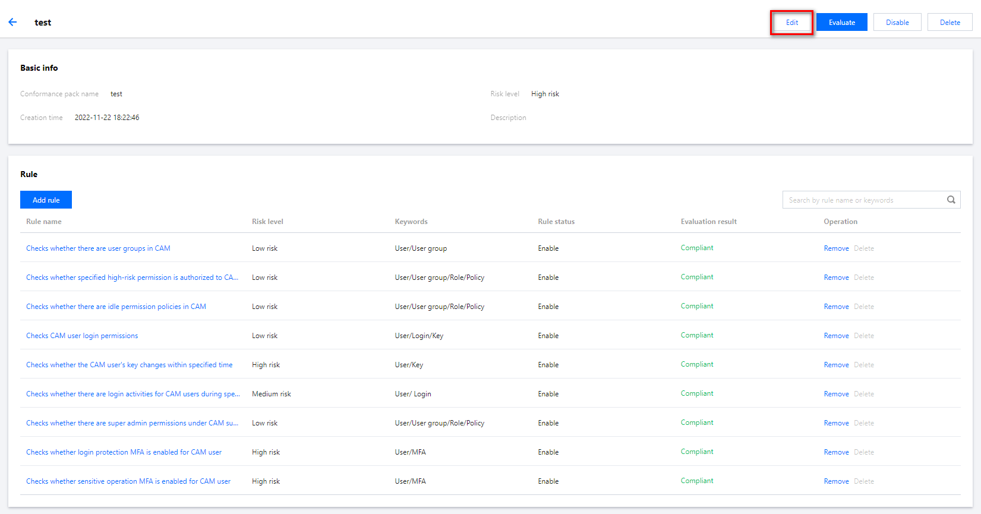Open Edit for conformance pack
Viewport: 981px width, 514px height.
point(792,23)
